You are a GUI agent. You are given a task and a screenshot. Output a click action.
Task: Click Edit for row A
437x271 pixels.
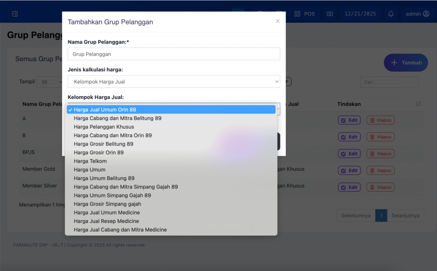349,120
